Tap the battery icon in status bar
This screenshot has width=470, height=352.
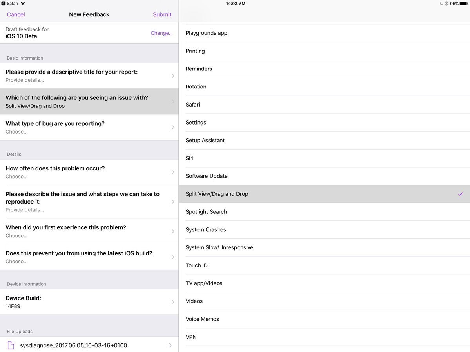[464, 4]
